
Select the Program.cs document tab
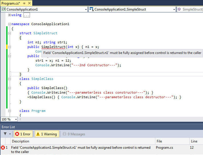[x=11, y=3]
